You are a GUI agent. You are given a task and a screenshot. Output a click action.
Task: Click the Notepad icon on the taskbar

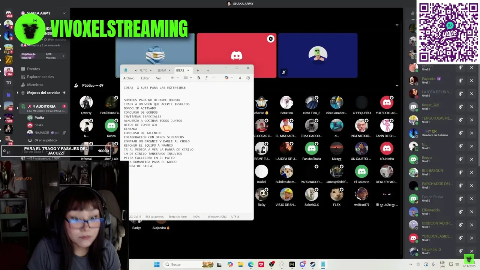pyautogui.click(x=323, y=264)
